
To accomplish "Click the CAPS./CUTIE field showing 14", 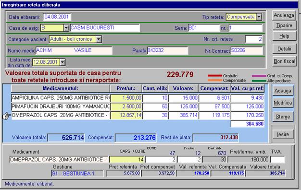I will [127, 160].
